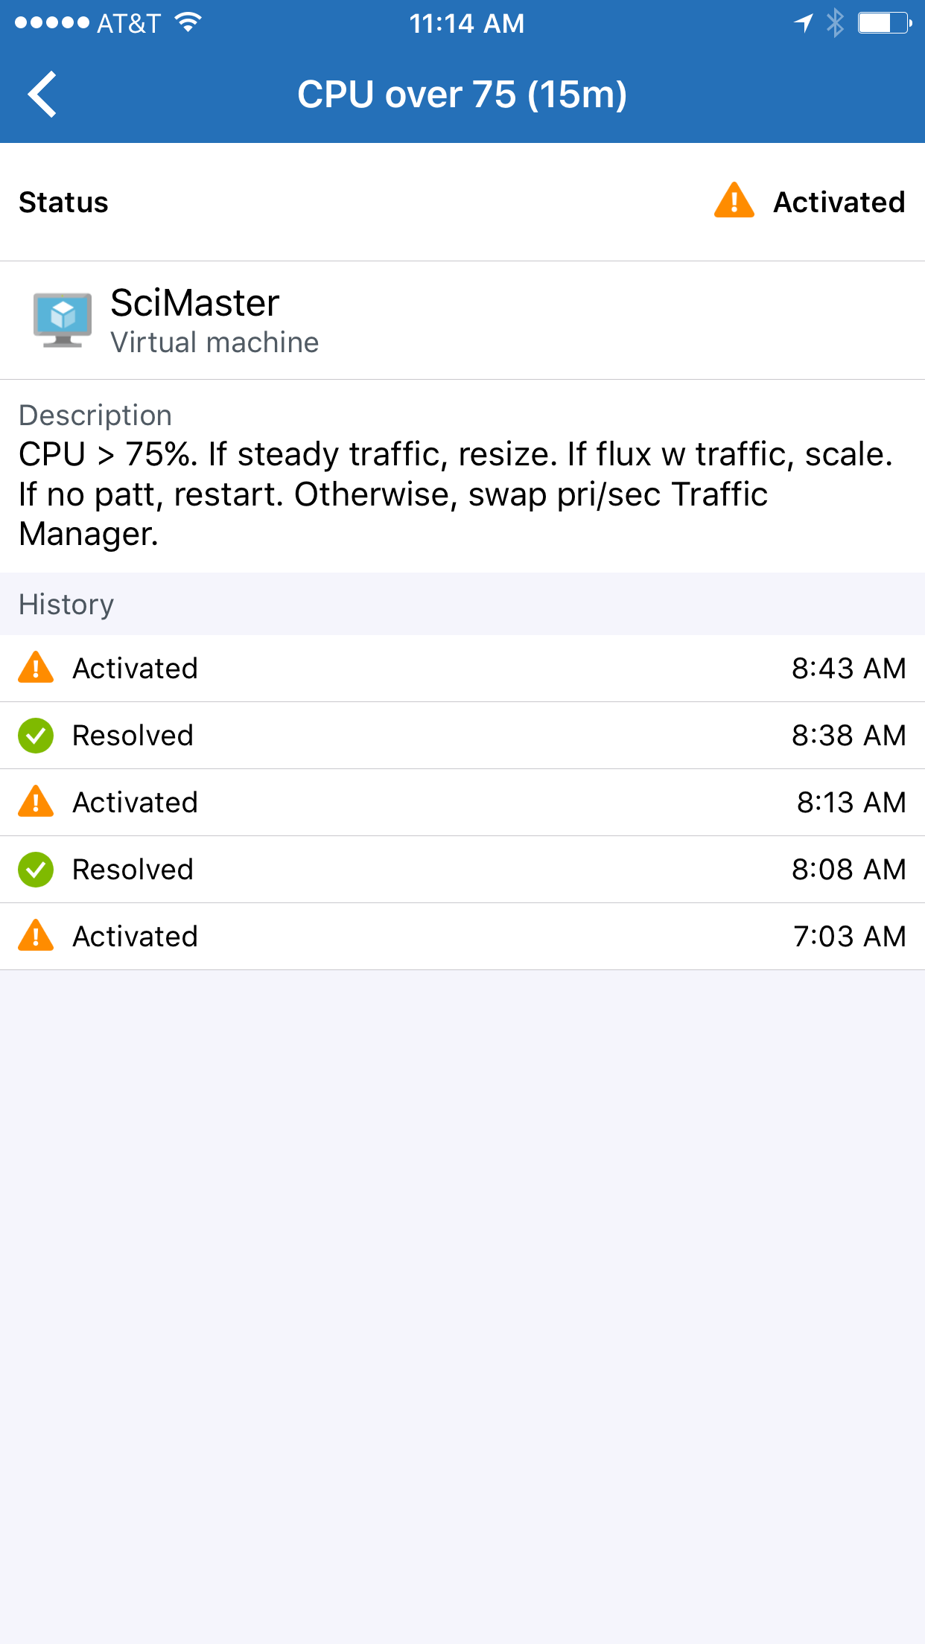Select the Resolved 8:38 AM history row
Image resolution: width=925 pixels, height=1644 pixels.
(x=462, y=736)
